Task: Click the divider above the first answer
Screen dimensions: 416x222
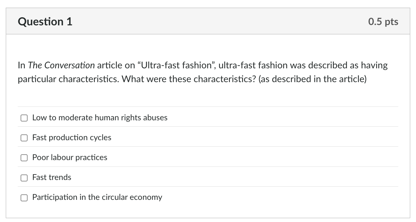Action: (x=208, y=107)
